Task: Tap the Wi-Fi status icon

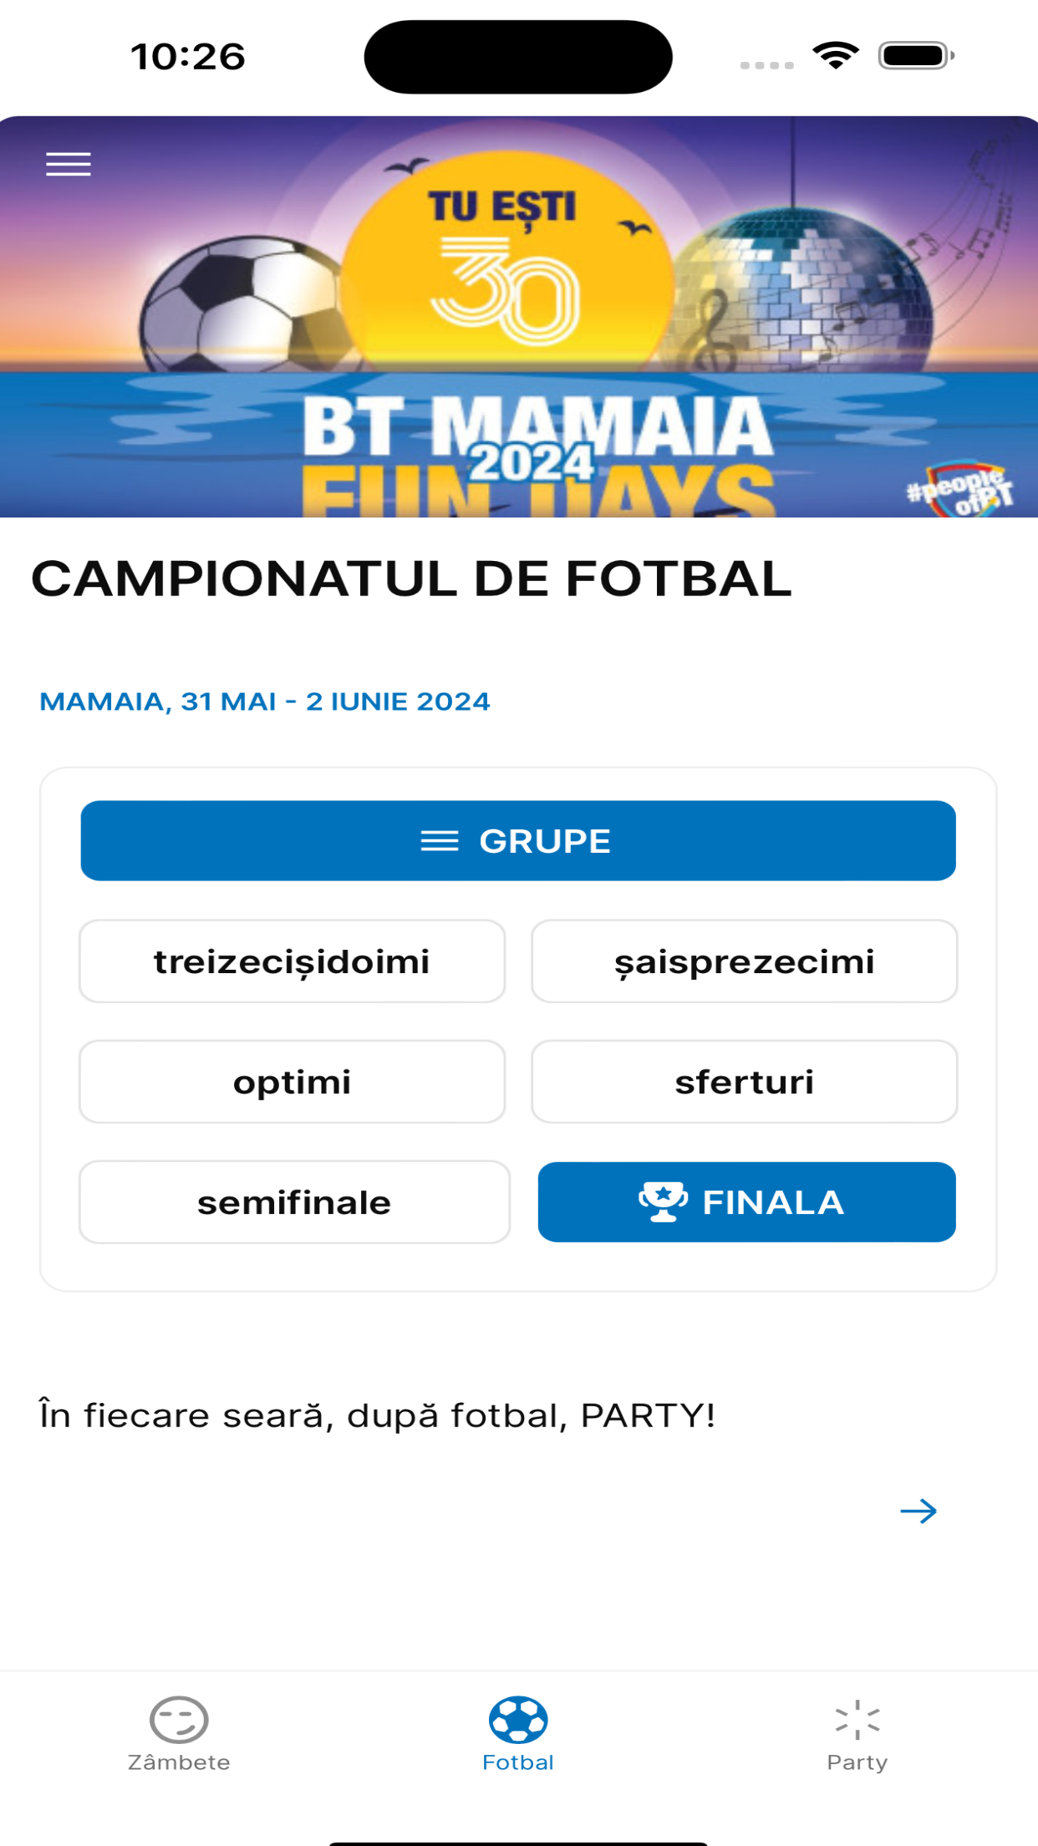Action: click(x=836, y=56)
